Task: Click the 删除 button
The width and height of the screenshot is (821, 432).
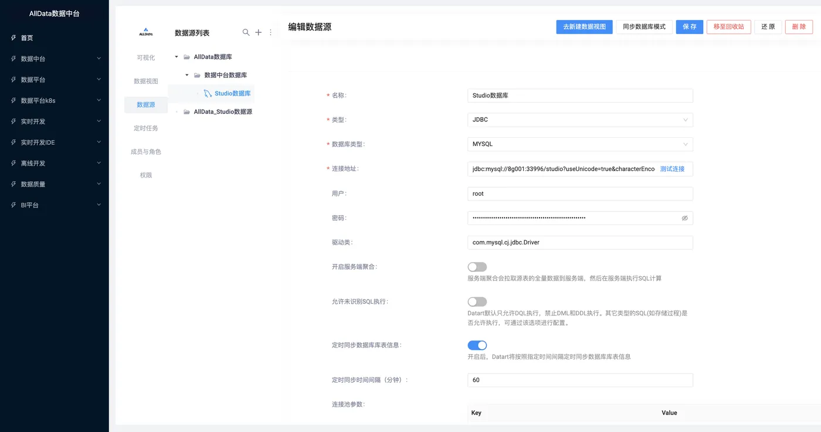Action: click(x=799, y=27)
